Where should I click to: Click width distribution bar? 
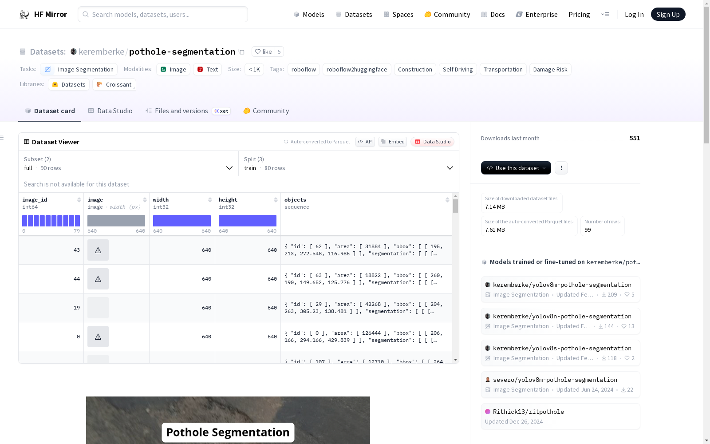point(182,221)
